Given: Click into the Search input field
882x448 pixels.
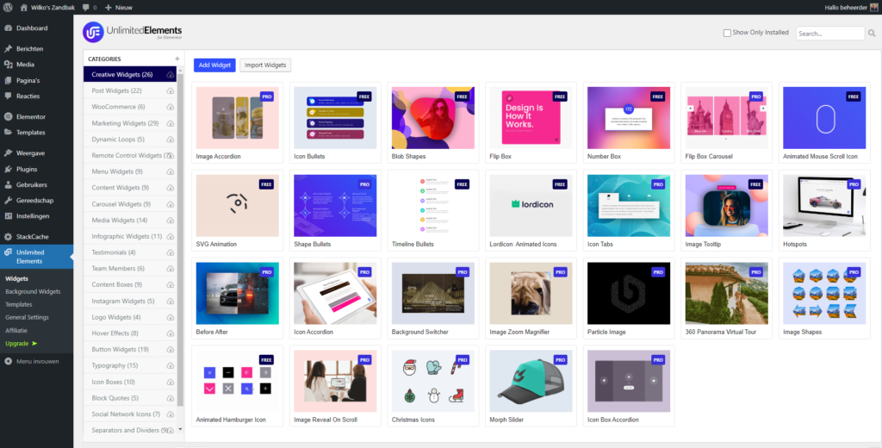Looking at the screenshot, I should tap(830, 34).
